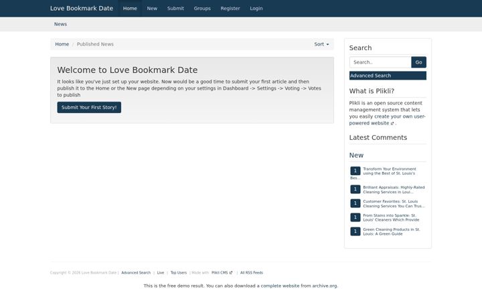
Task: Click vote count beside 'Transform Your Environment'
Action: [355, 171]
